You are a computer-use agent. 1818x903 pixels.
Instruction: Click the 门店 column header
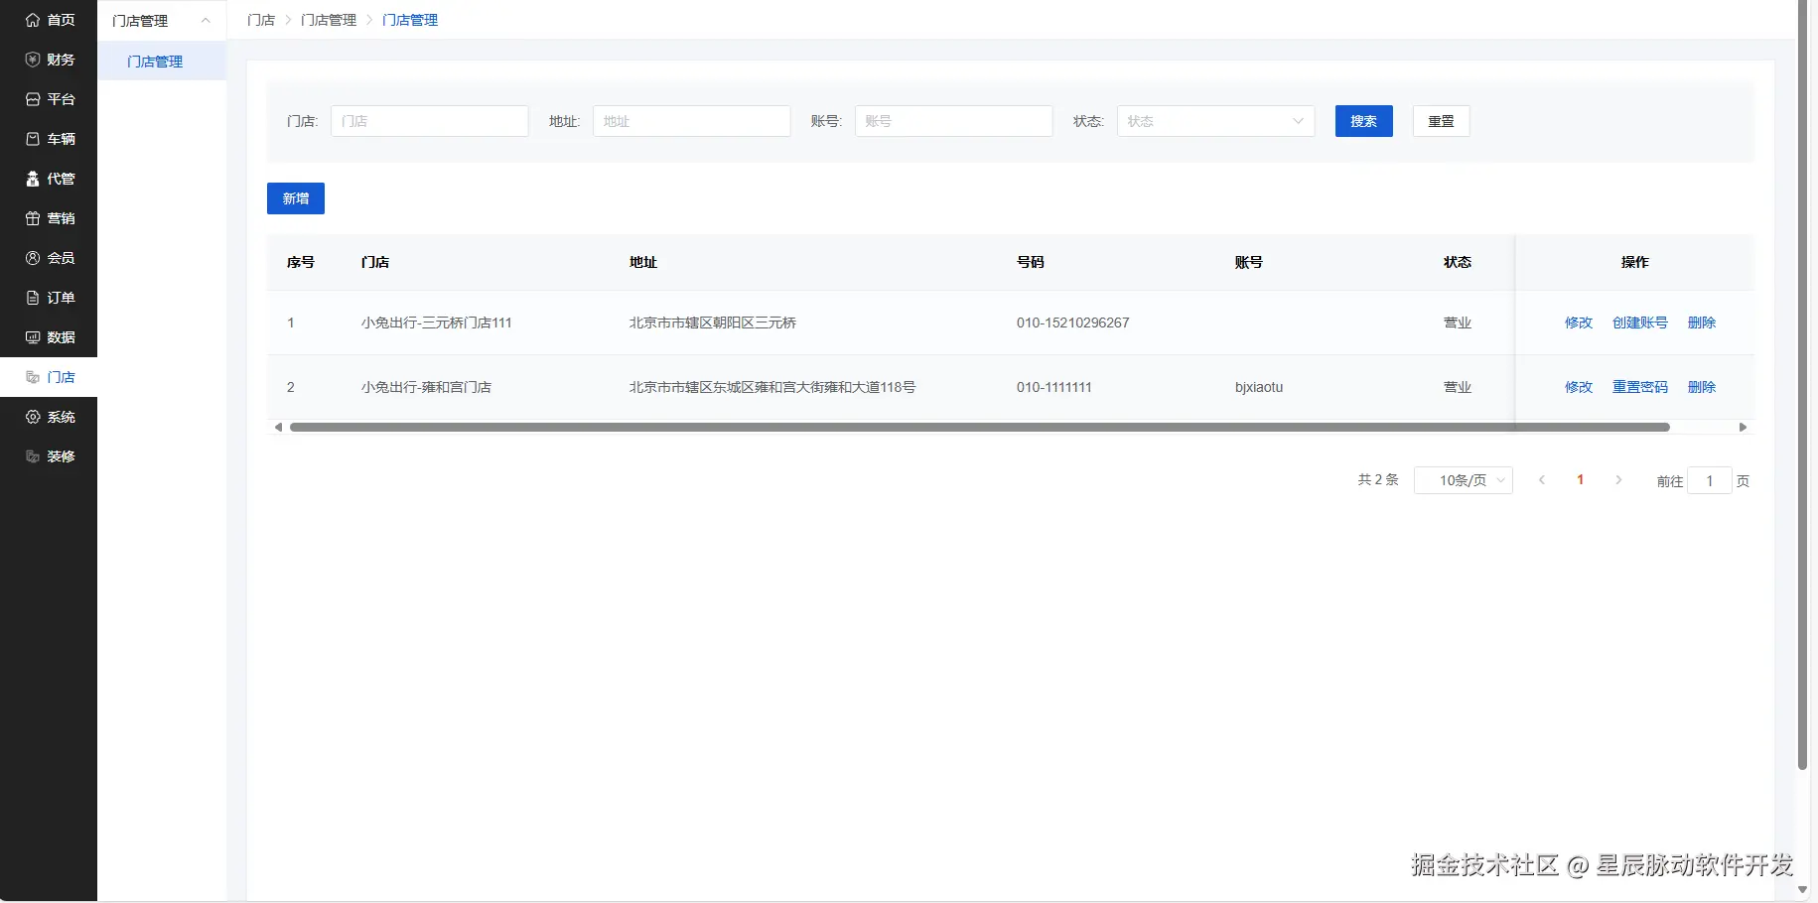coord(375,262)
